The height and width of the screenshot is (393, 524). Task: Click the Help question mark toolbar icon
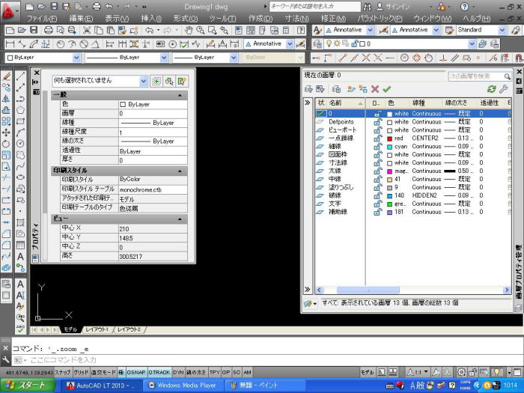(x=300, y=31)
